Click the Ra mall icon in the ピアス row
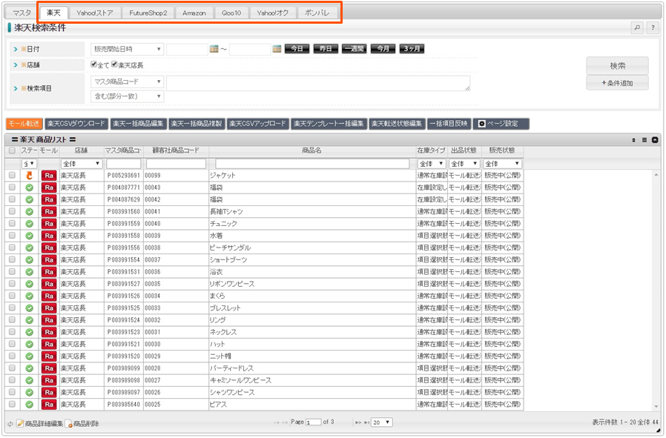Viewport: 666px width, 438px height. [49, 405]
